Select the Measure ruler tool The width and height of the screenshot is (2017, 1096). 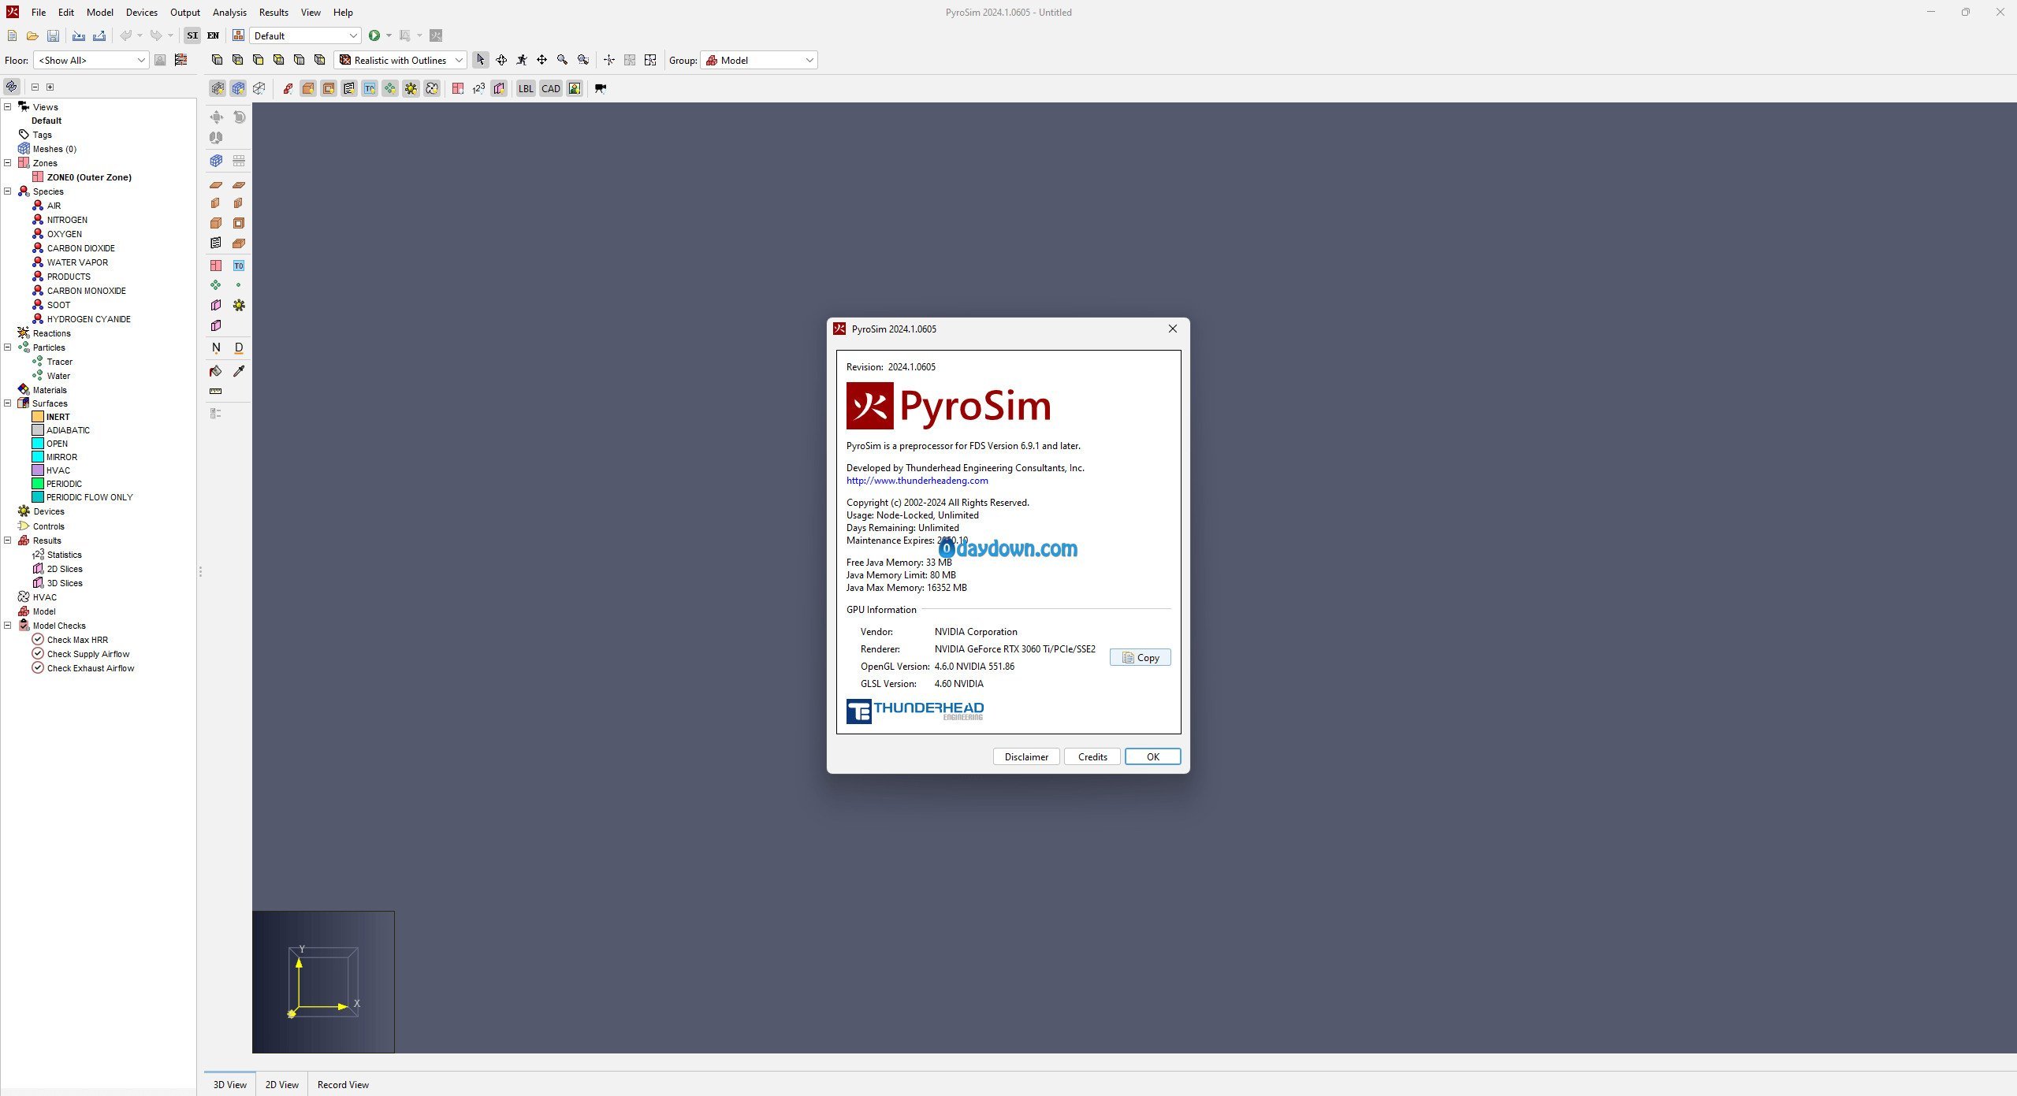(216, 391)
